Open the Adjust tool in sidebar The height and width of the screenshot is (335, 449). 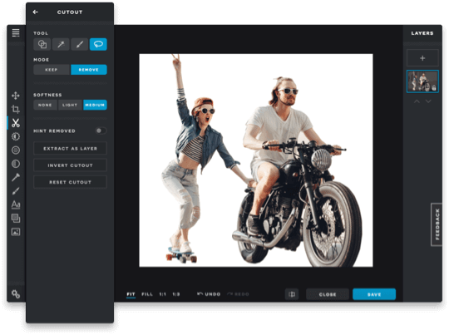pos(16,136)
